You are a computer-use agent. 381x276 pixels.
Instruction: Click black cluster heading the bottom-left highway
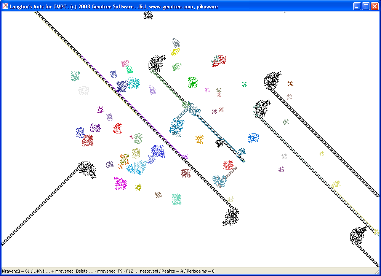(87, 169)
